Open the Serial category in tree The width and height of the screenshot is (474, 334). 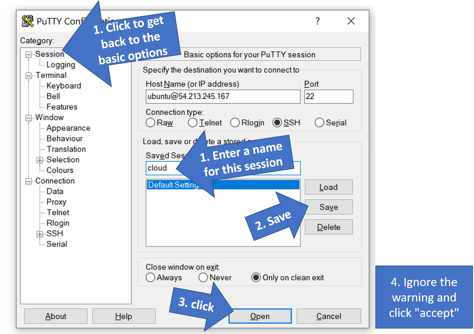pos(57,244)
